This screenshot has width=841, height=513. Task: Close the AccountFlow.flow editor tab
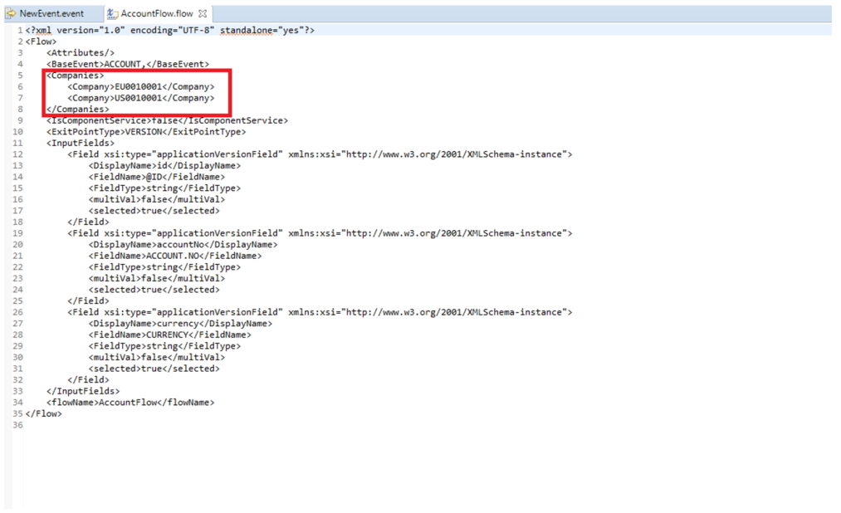tap(203, 14)
